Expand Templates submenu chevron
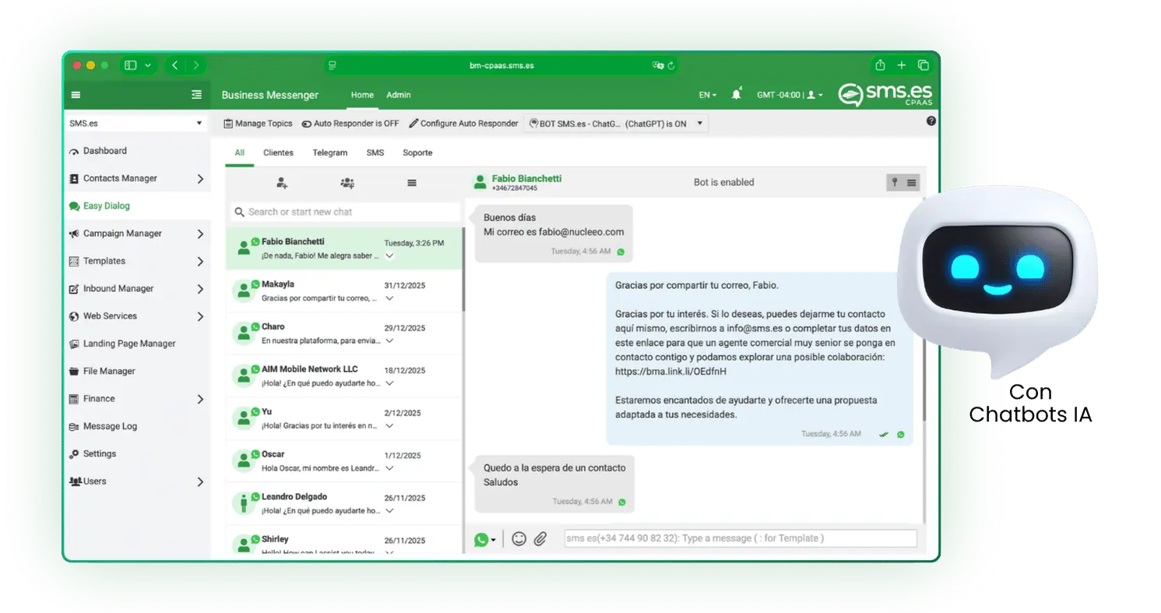Image resolution: width=1161 pixels, height=613 pixels. pyautogui.click(x=200, y=262)
